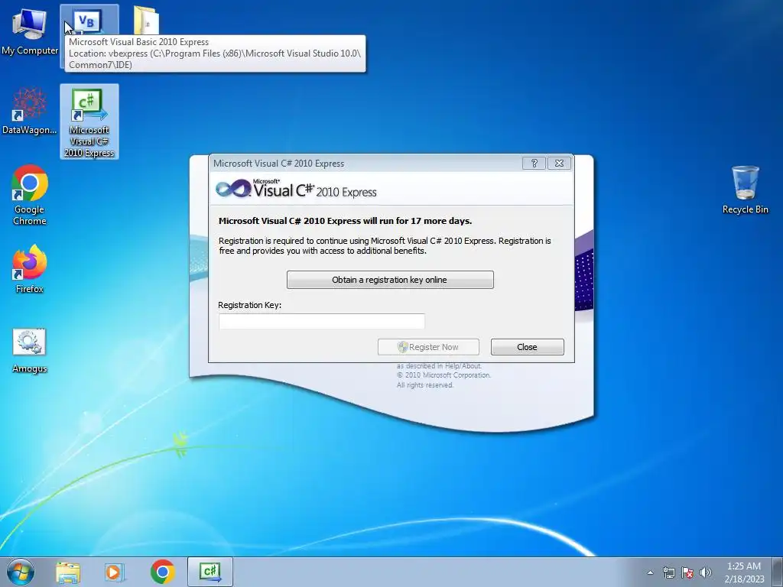The width and height of the screenshot is (783, 587).
Task: Click the dialog help question mark button
Action: [x=534, y=164]
